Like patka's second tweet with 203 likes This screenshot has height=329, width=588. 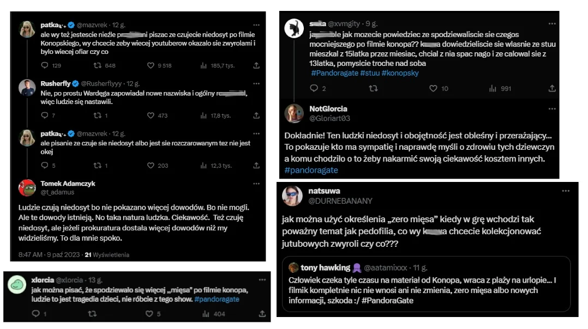click(x=151, y=166)
